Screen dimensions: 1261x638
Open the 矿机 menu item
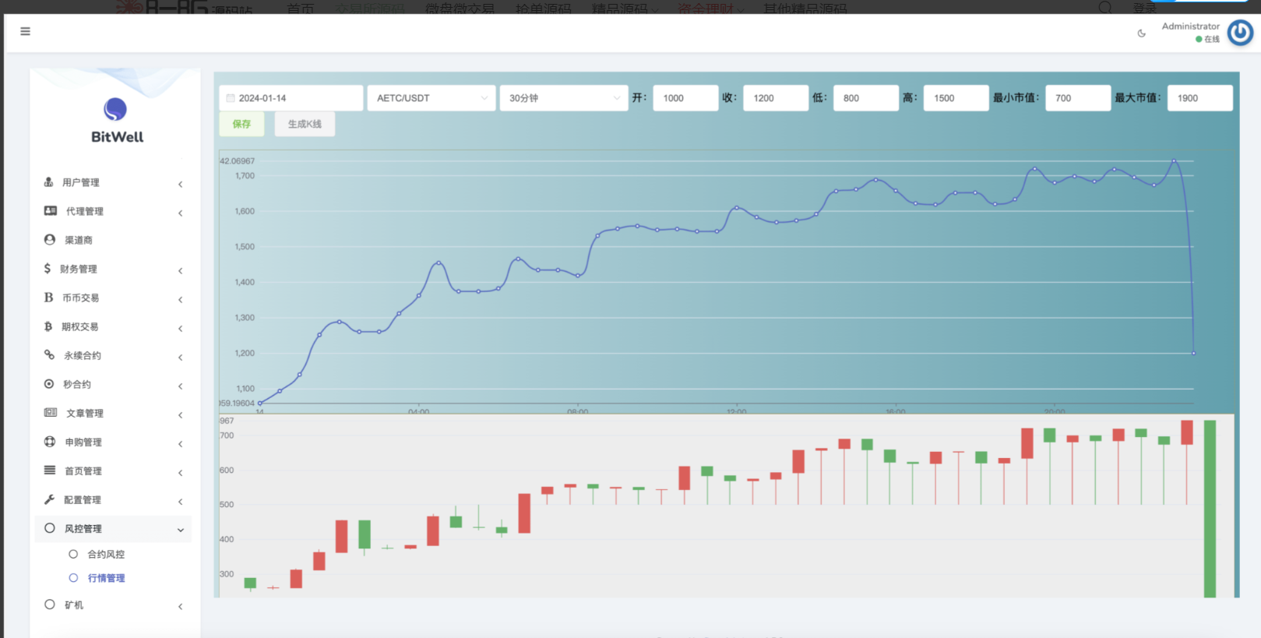(74, 605)
